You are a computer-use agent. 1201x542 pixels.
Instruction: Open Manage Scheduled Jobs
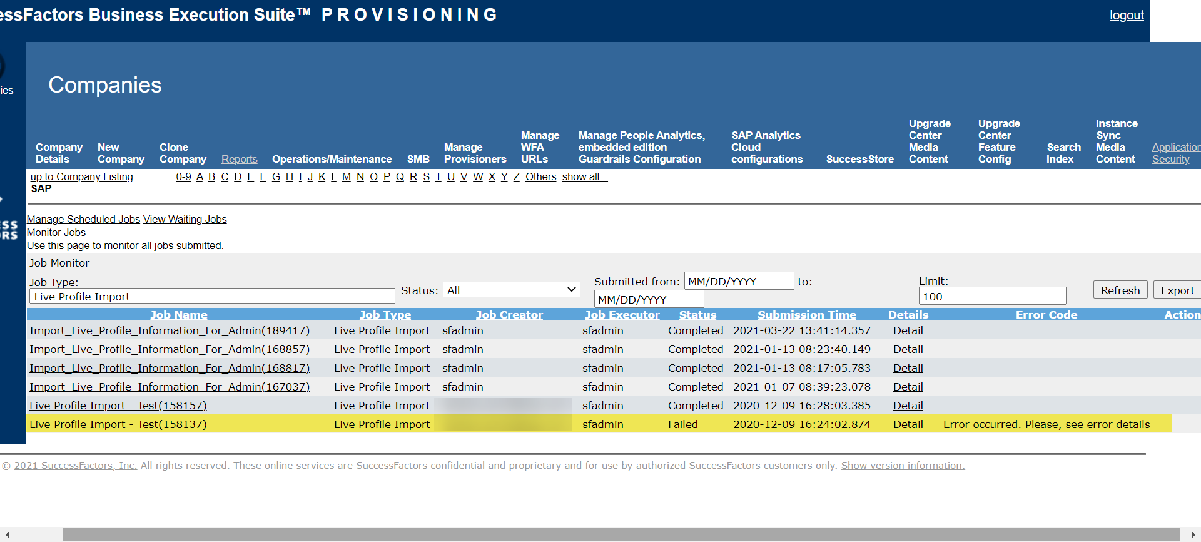pyautogui.click(x=83, y=219)
